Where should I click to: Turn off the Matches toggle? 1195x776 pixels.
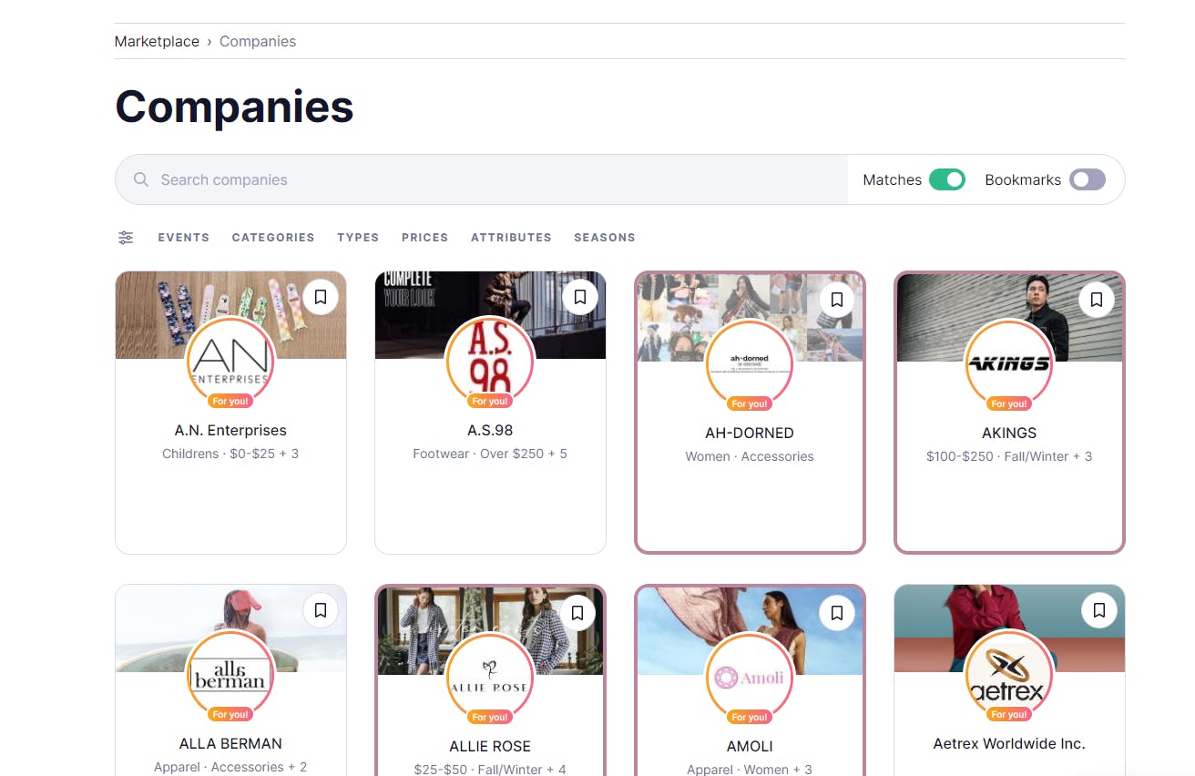(947, 179)
